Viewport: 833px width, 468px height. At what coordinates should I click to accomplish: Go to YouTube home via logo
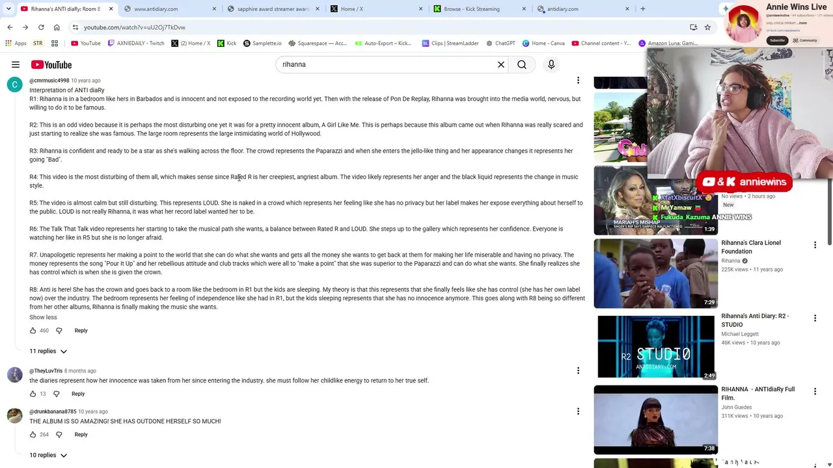51,64
